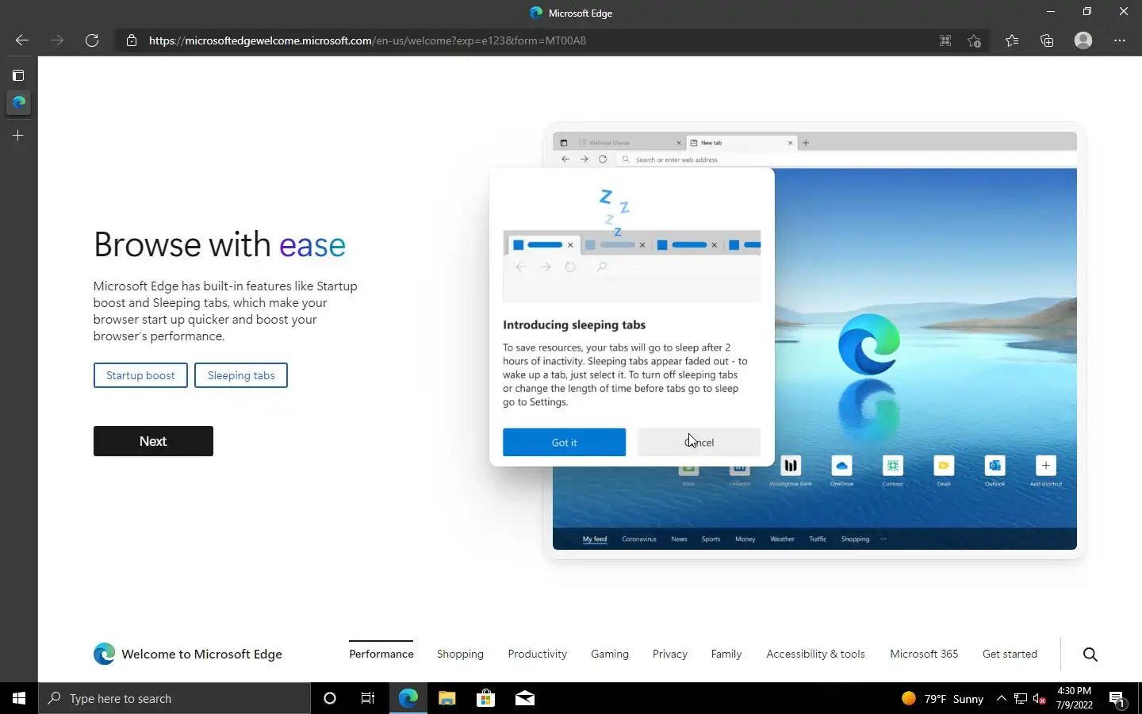
Task: View site information lock icon
Action: pos(132,40)
